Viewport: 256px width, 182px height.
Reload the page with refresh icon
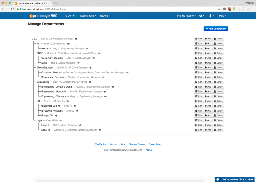click(x=13, y=9)
